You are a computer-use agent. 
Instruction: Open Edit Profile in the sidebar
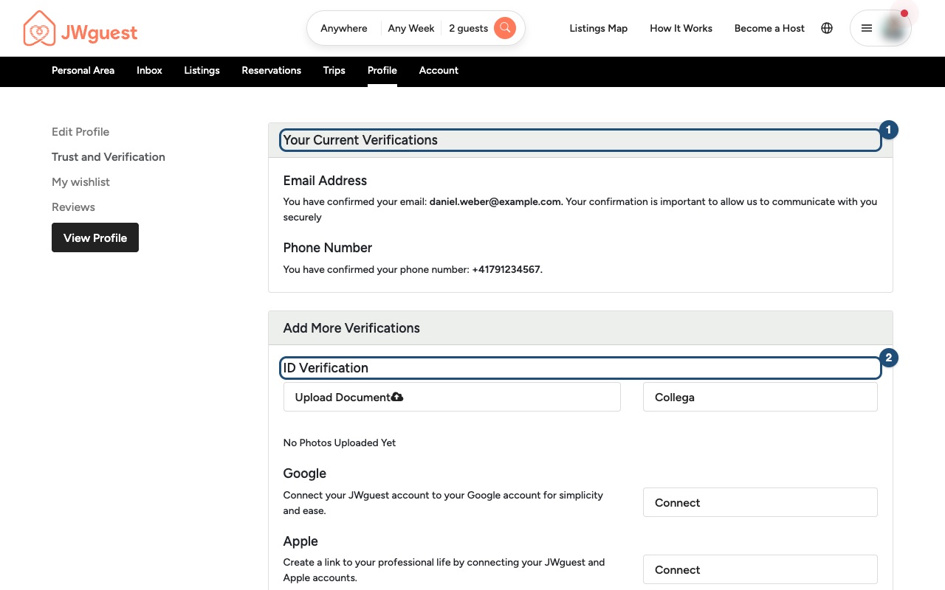(x=80, y=132)
